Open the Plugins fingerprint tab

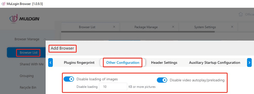[79, 62]
